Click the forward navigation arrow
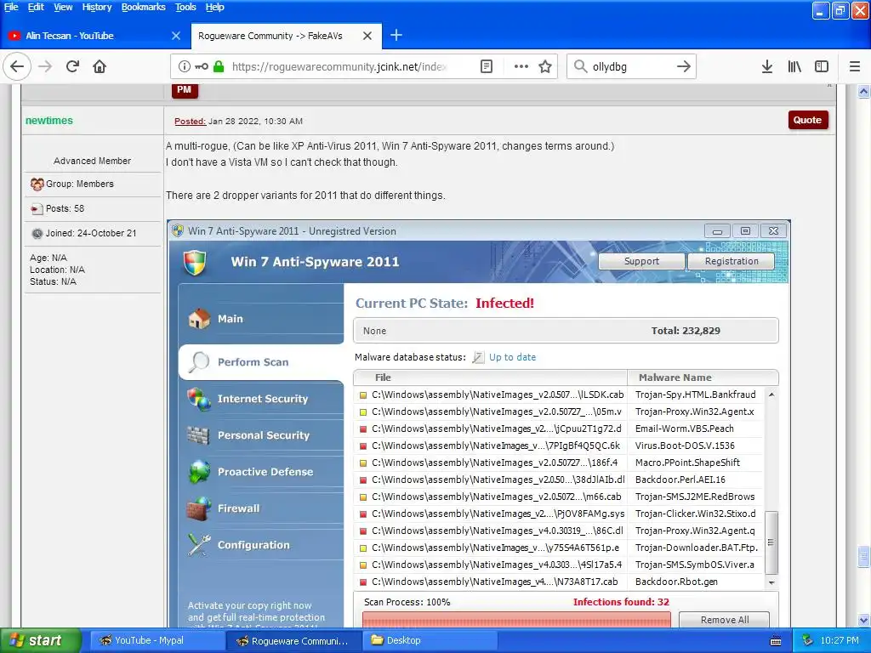 [x=45, y=66]
